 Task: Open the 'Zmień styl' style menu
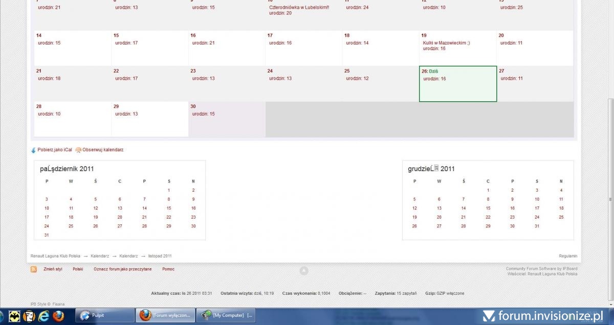tap(53, 269)
